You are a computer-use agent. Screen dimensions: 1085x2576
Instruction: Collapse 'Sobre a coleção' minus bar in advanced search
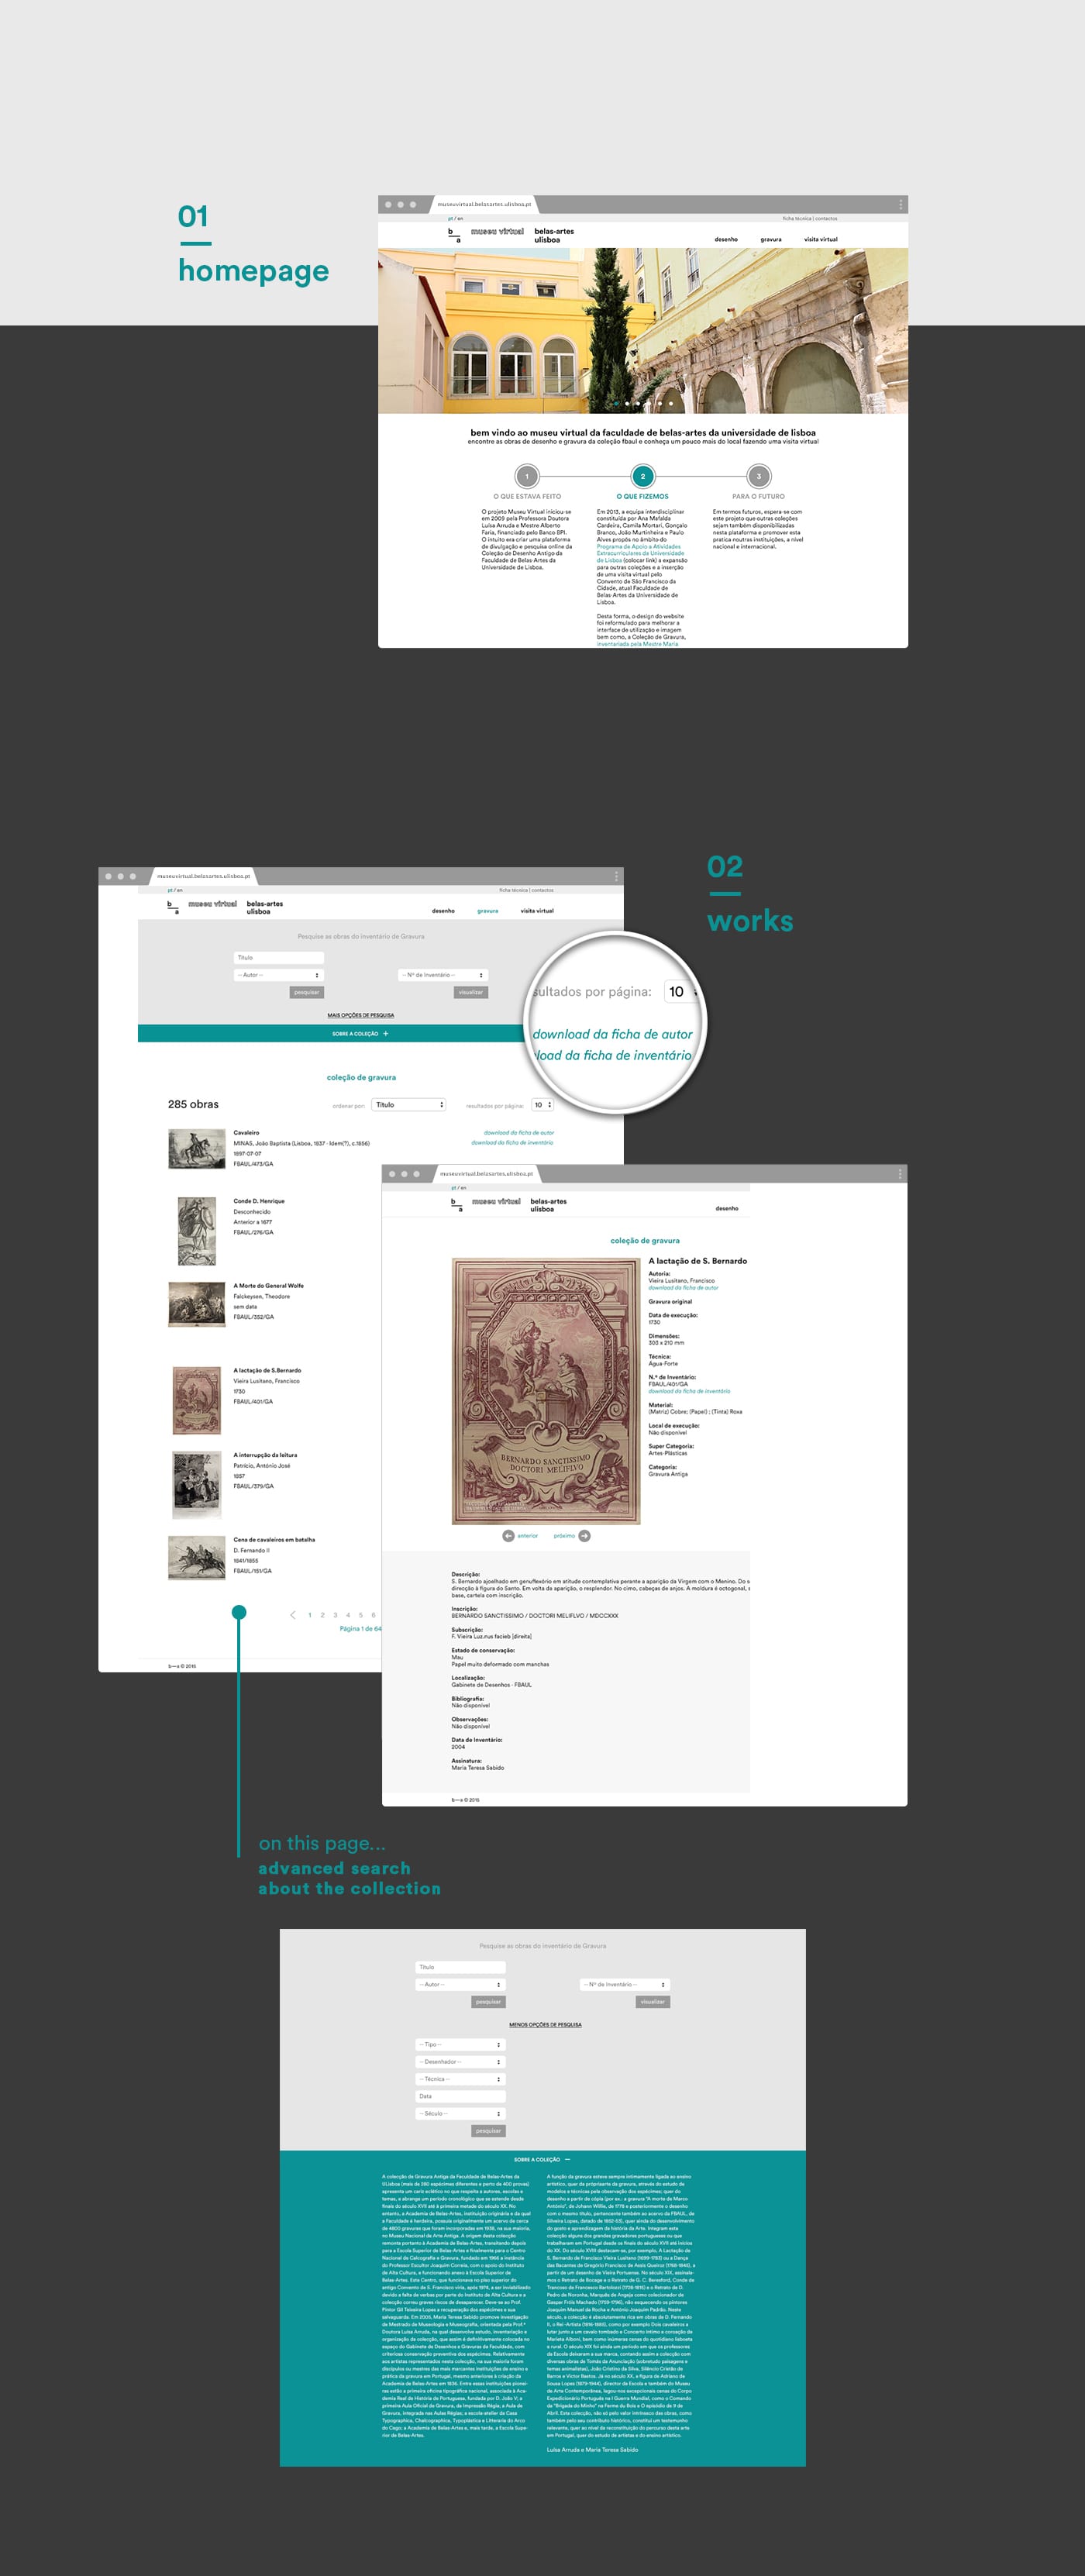(x=542, y=2159)
